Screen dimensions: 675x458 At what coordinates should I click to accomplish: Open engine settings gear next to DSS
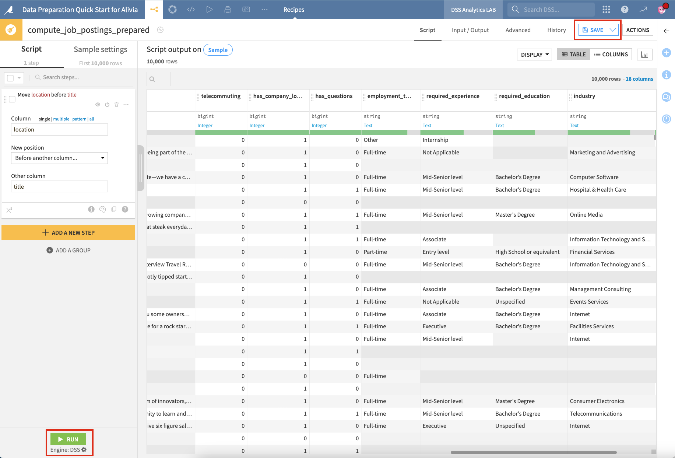pyautogui.click(x=84, y=450)
